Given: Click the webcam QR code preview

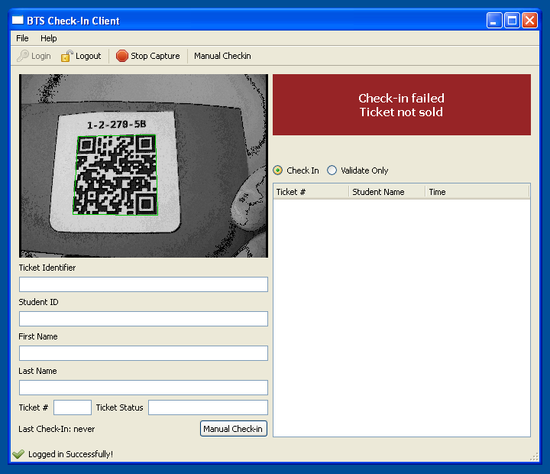Looking at the screenshot, I should click(144, 166).
